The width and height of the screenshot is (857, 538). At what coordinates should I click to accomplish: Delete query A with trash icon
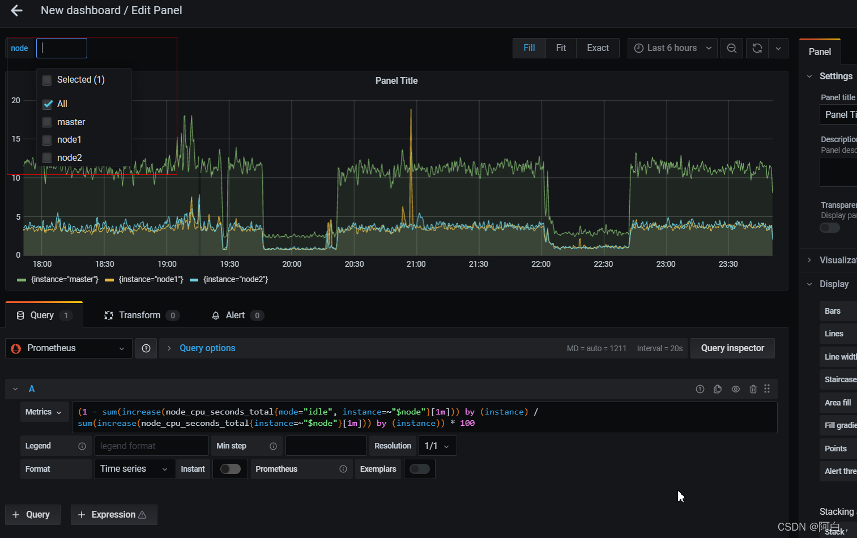[x=753, y=389]
